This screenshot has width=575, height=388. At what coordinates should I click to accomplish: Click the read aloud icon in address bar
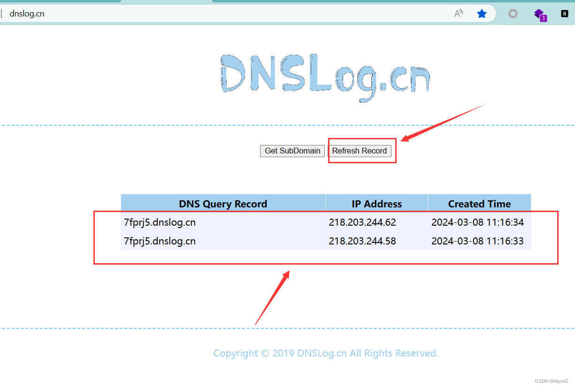click(x=459, y=14)
